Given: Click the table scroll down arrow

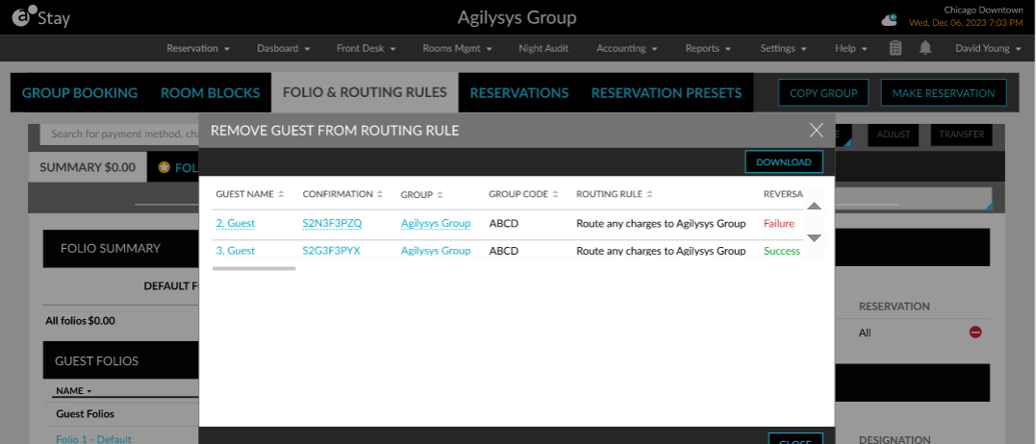Looking at the screenshot, I should coord(814,237).
